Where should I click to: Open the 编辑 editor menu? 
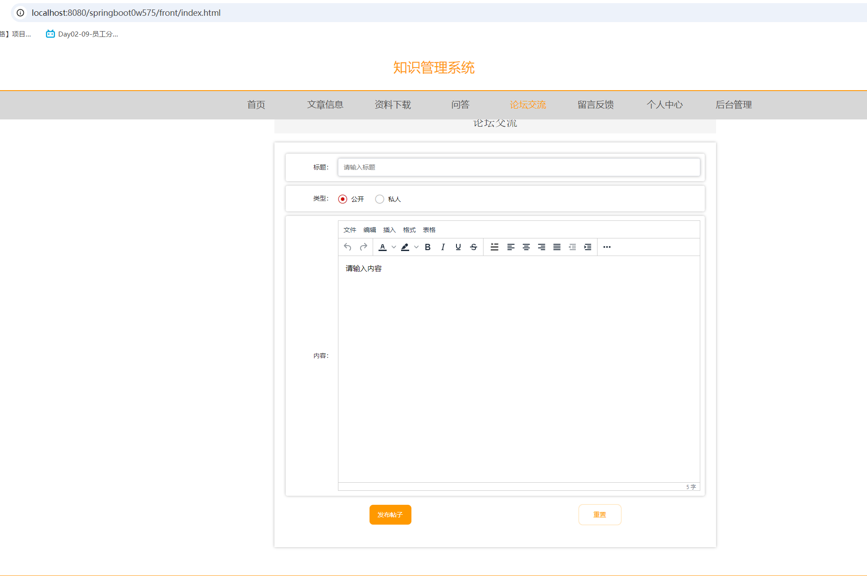tap(370, 230)
